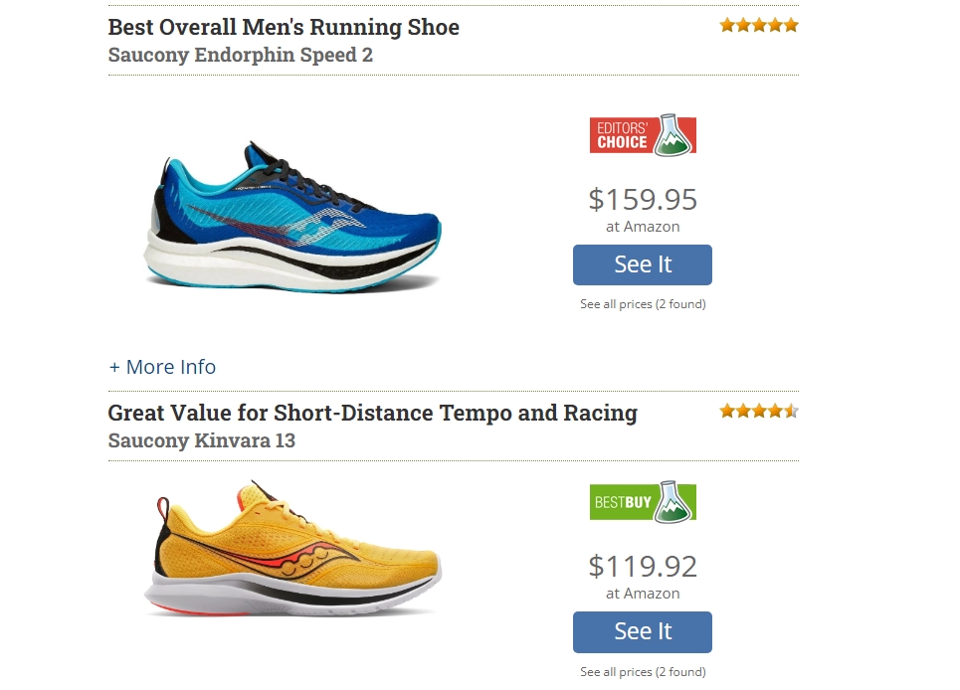This screenshot has width=960, height=690.
Task: Click the $159.95 price
Action: click(x=643, y=199)
